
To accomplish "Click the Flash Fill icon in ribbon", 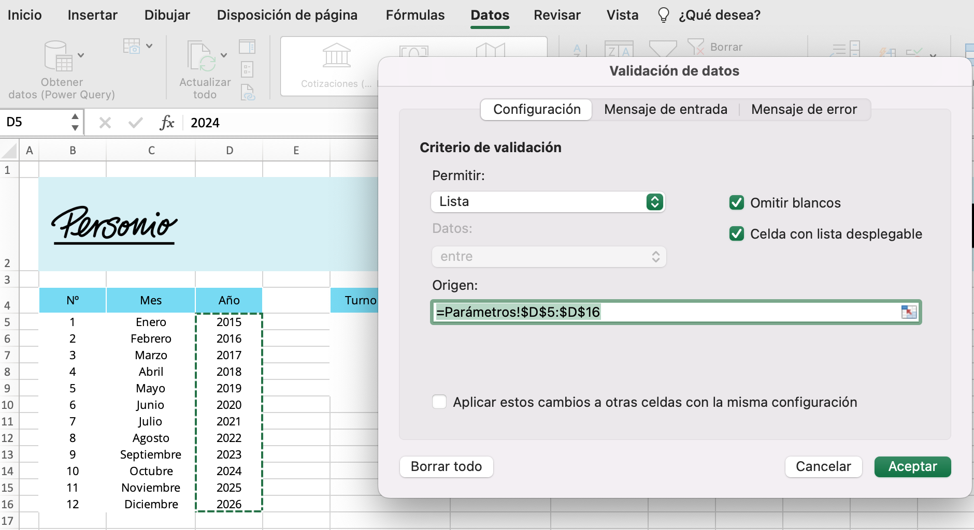I will [x=887, y=52].
